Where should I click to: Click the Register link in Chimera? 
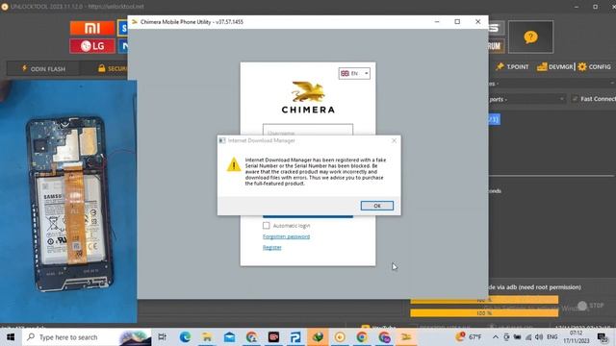click(x=271, y=248)
